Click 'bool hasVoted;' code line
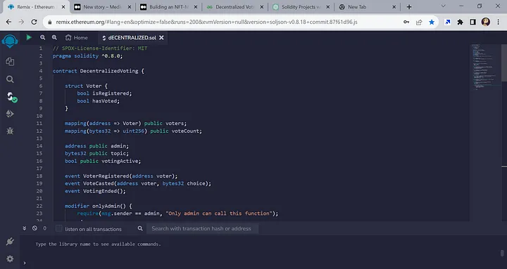The height and width of the screenshot is (269, 507). [99, 101]
